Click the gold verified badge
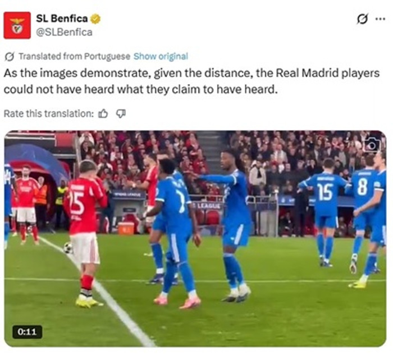 95,19
